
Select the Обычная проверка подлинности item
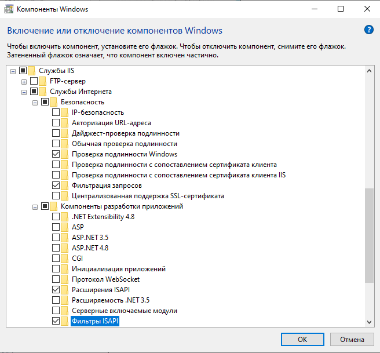click(x=124, y=144)
